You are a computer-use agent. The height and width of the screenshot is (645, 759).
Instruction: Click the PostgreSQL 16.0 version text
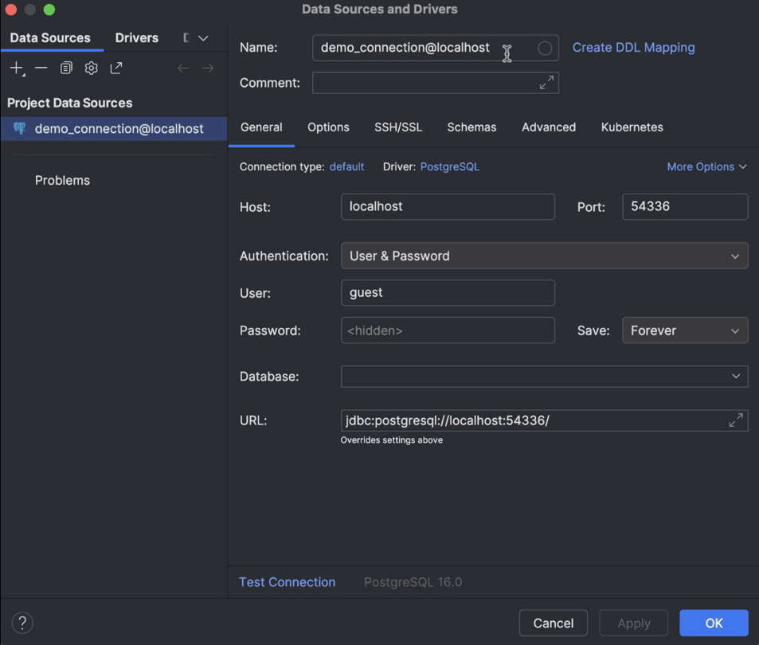pos(413,581)
